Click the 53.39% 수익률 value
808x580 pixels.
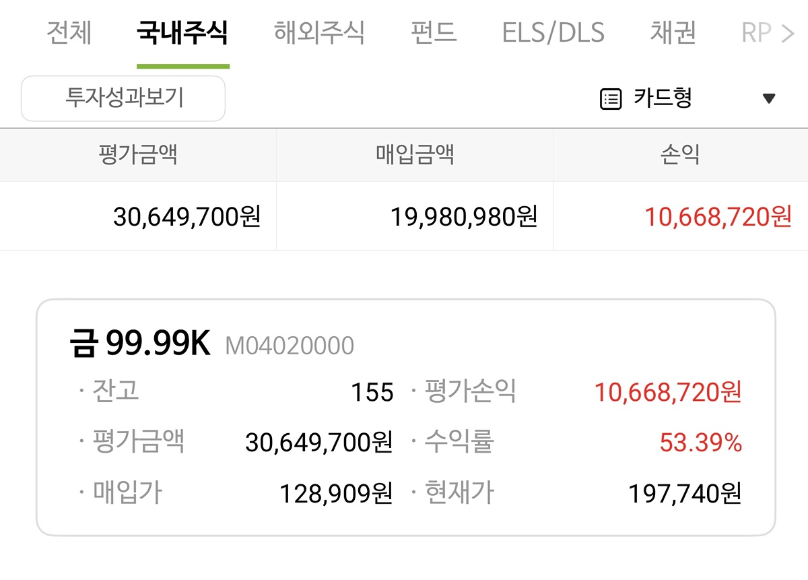click(700, 443)
